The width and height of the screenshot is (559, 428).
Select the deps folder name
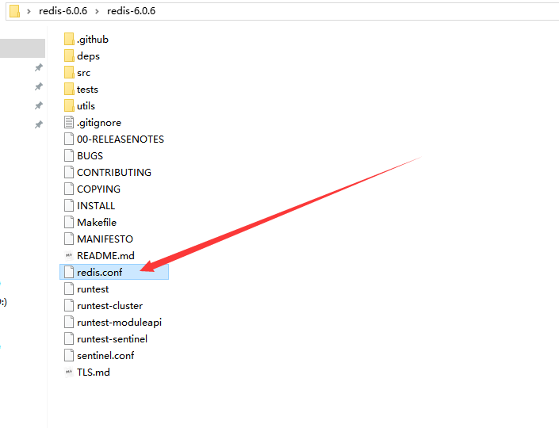[x=89, y=56]
